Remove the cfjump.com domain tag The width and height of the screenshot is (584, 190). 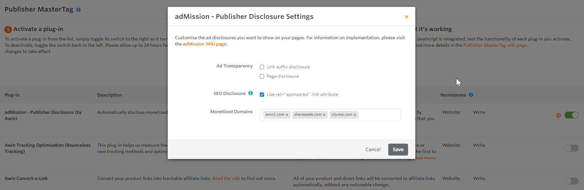355,115
